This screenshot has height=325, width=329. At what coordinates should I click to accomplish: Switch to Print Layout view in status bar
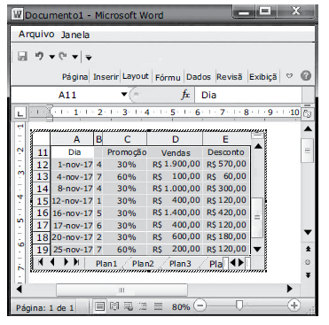pos(99,306)
